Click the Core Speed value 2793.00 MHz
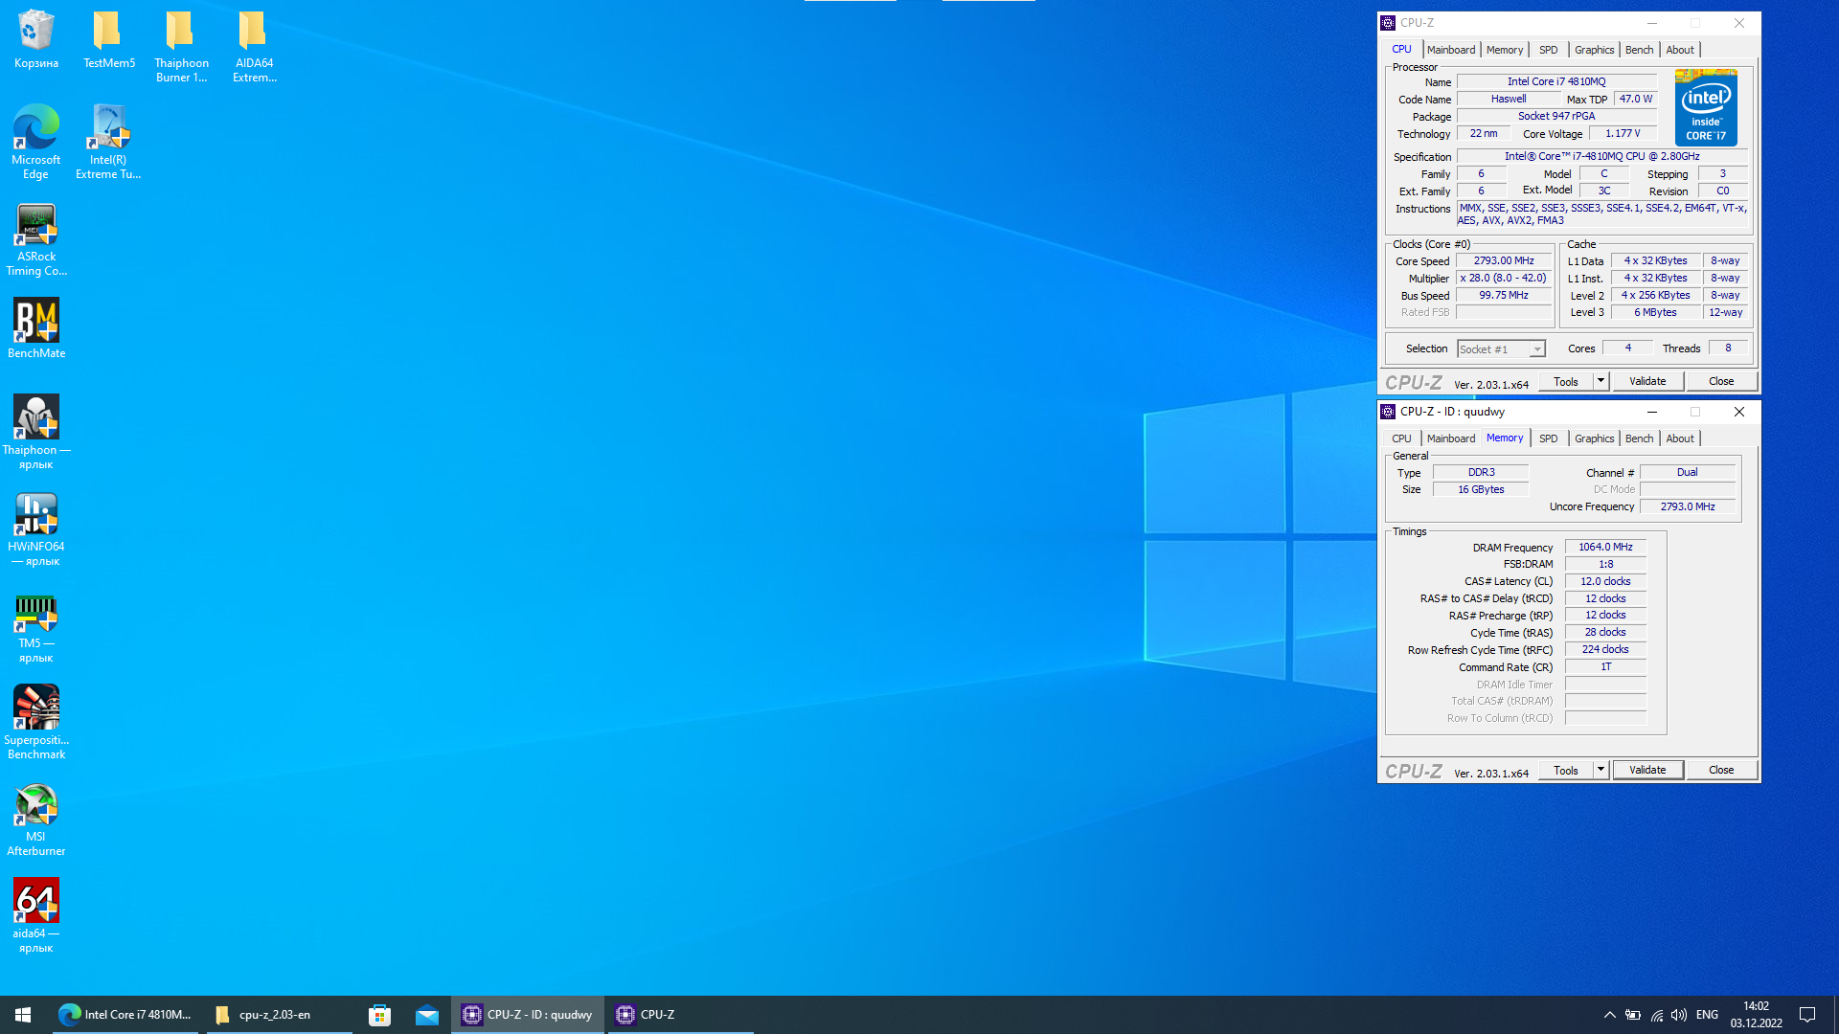Screen dimensions: 1839x1034 click(x=1504, y=260)
